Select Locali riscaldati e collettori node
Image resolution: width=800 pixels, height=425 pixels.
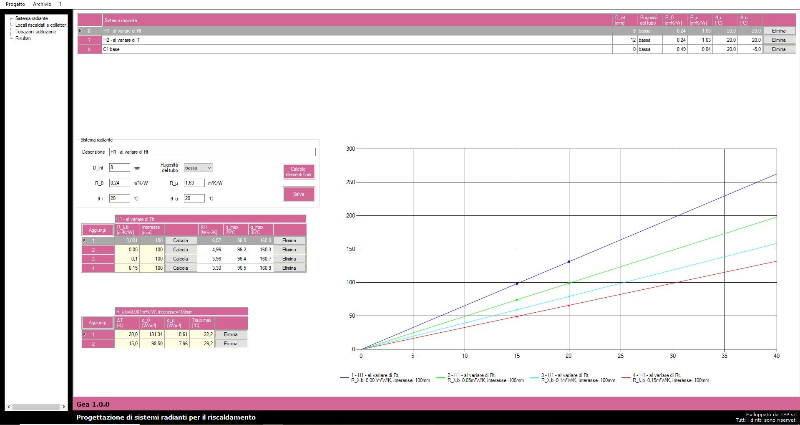(x=41, y=25)
